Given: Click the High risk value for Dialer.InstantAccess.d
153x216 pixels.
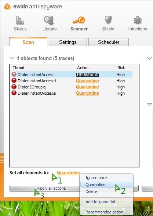Looking at the screenshot, I should pyautogui.click(x=120, y=81).
